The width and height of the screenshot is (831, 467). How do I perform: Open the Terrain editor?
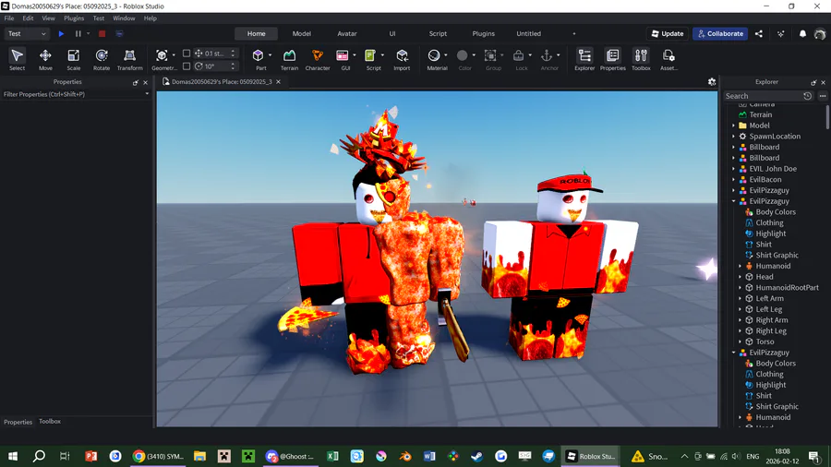(289, 59)
